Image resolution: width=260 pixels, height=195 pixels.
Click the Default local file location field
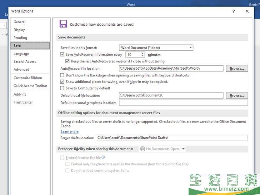click(x=171, y=95)
